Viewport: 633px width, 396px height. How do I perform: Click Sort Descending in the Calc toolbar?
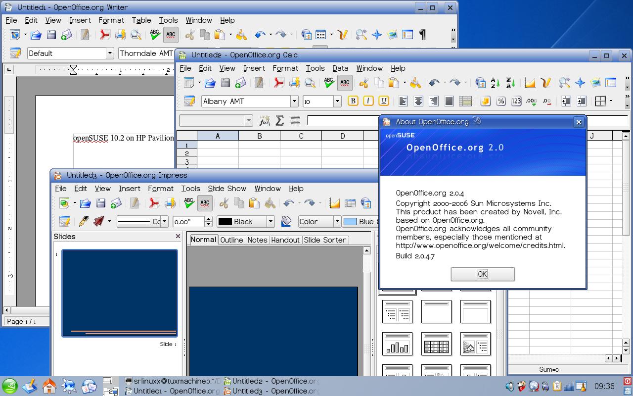pos(511,83)
